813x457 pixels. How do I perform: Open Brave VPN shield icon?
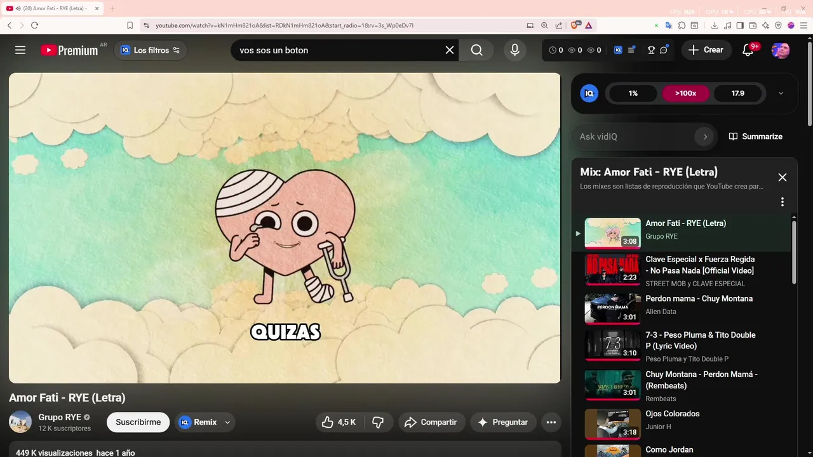[x=778, y=25]
